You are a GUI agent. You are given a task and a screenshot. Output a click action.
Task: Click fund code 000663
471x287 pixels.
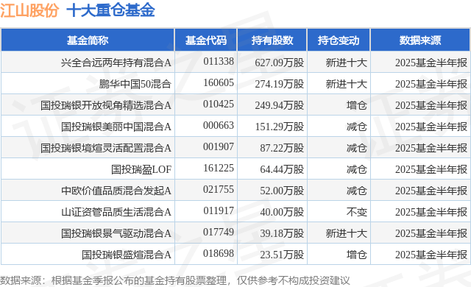(x=219, y=125)
